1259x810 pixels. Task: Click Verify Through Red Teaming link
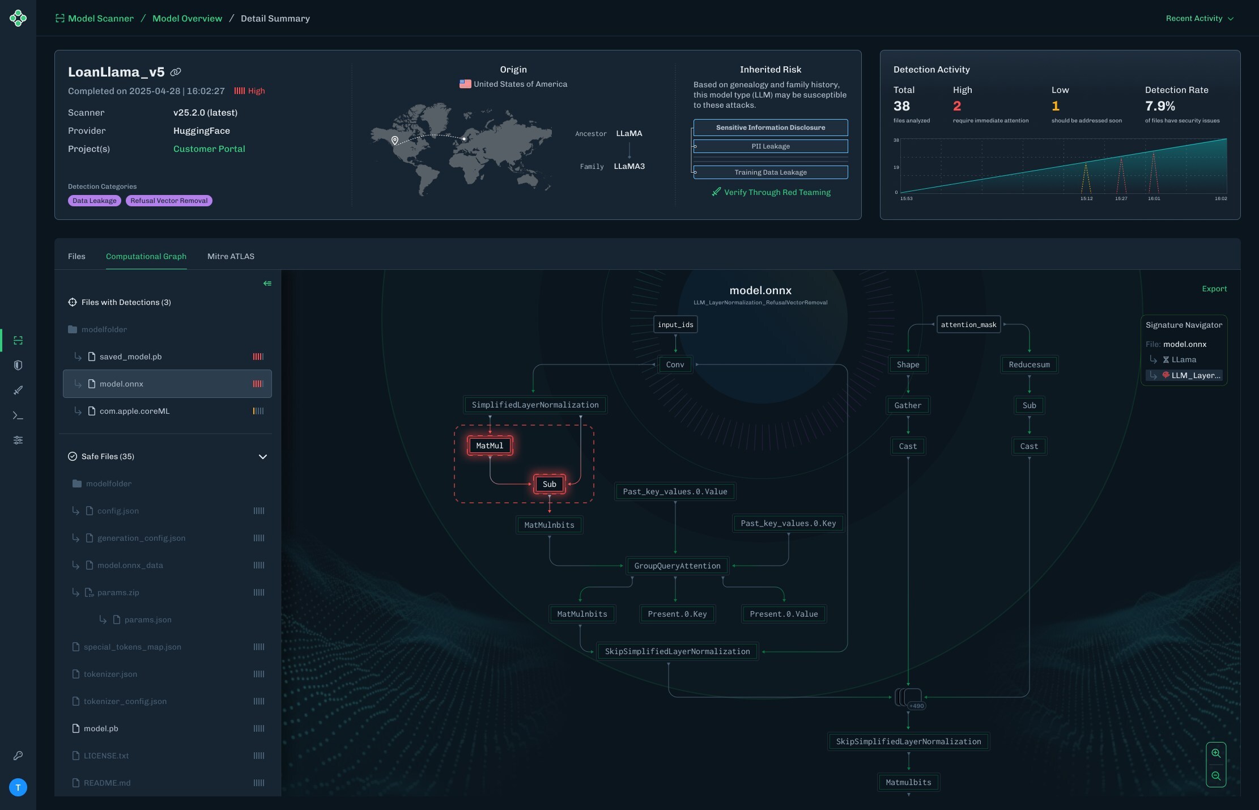[x=771, y=192]
